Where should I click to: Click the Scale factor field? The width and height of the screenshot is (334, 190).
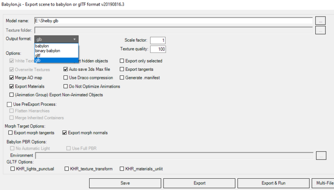(157, 40)
